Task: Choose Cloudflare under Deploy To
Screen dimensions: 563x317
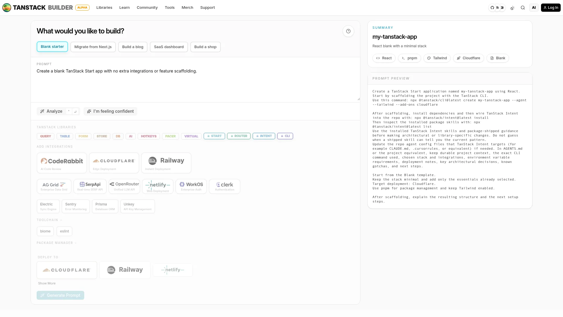Action: click(67, 270)
